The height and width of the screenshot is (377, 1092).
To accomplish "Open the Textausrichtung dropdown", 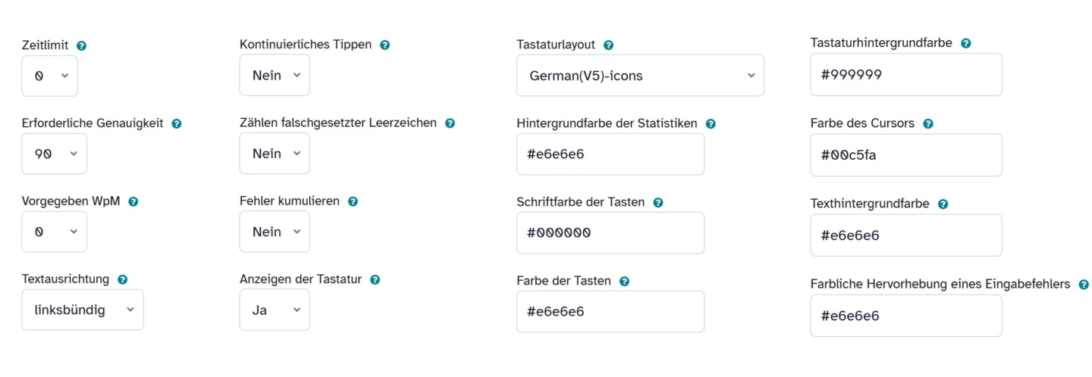I will pos(83,310).
